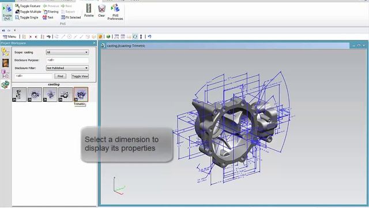Screen dimensions: 369x208
Task: Open the Scope casting dropdown
Action: (x=67, y=52)
